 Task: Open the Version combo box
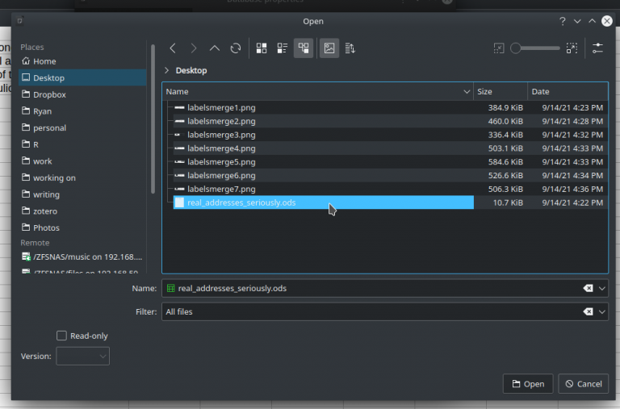[83, 356]
